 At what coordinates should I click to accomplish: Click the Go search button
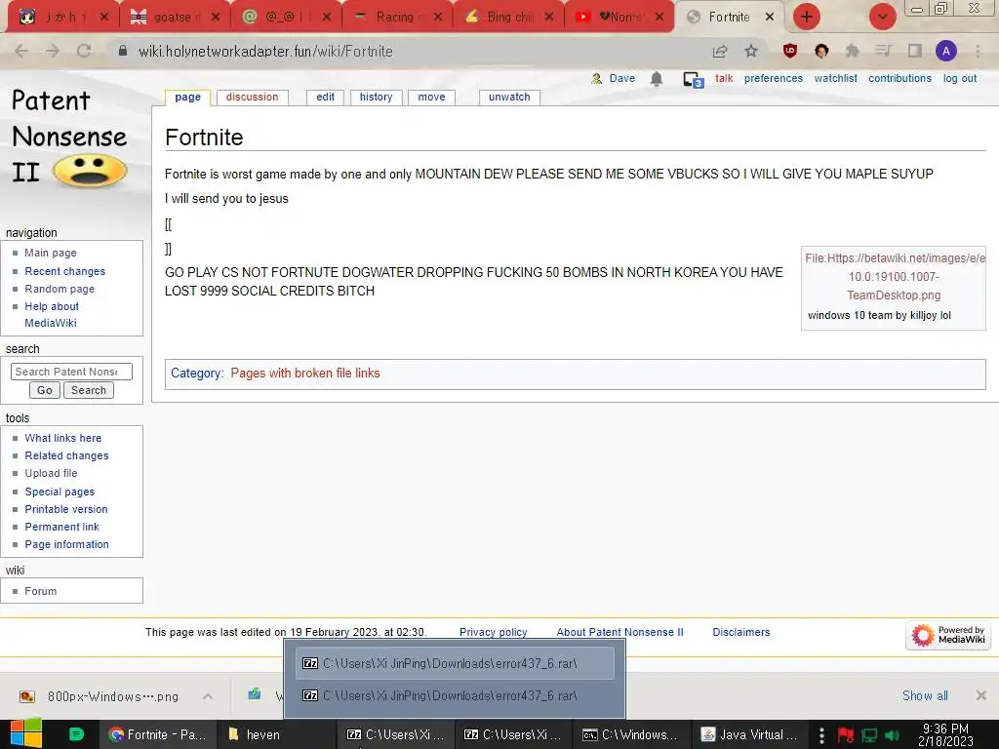pos(45,390)
